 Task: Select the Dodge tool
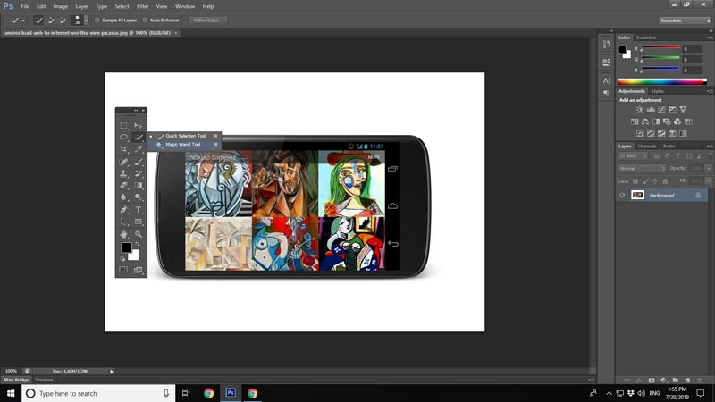pos(139,197)
